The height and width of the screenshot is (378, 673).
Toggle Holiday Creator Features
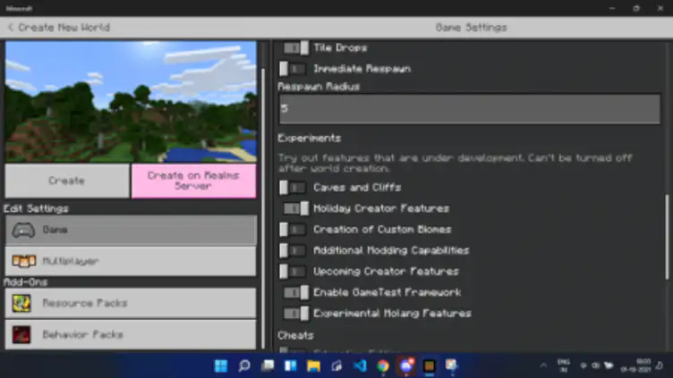tap(295, 208)
